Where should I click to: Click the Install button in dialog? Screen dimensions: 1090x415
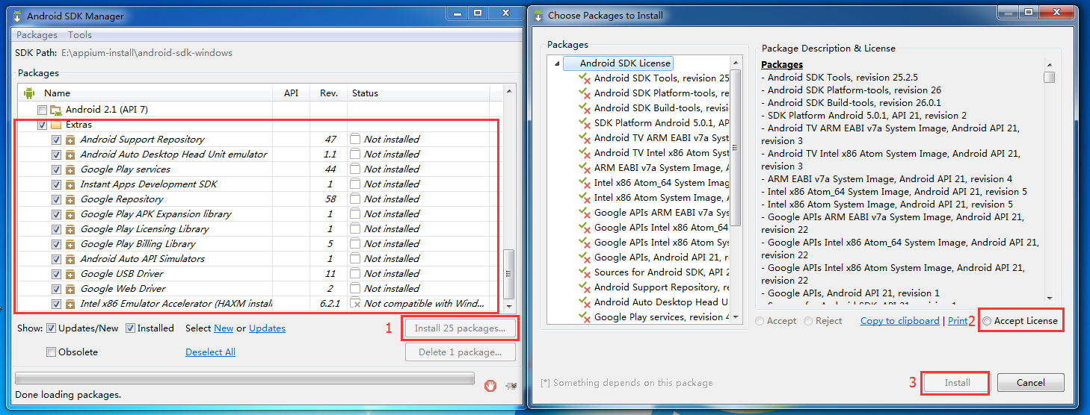tap(957, 383)
